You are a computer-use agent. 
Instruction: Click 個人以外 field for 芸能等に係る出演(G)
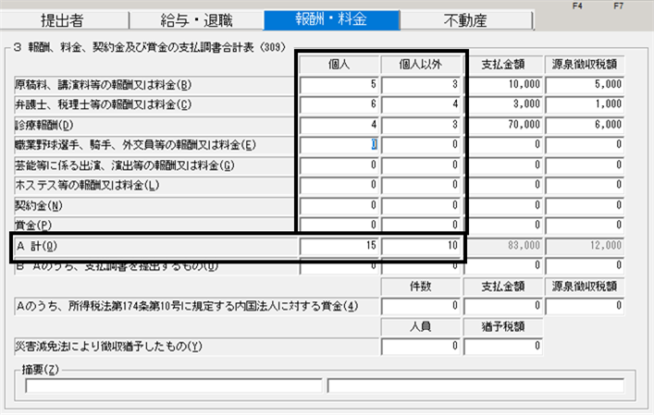(x=420, y=165)
